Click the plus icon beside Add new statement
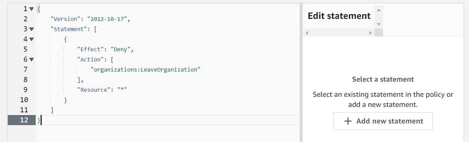469x142 pixels. [x=348, y=121]
